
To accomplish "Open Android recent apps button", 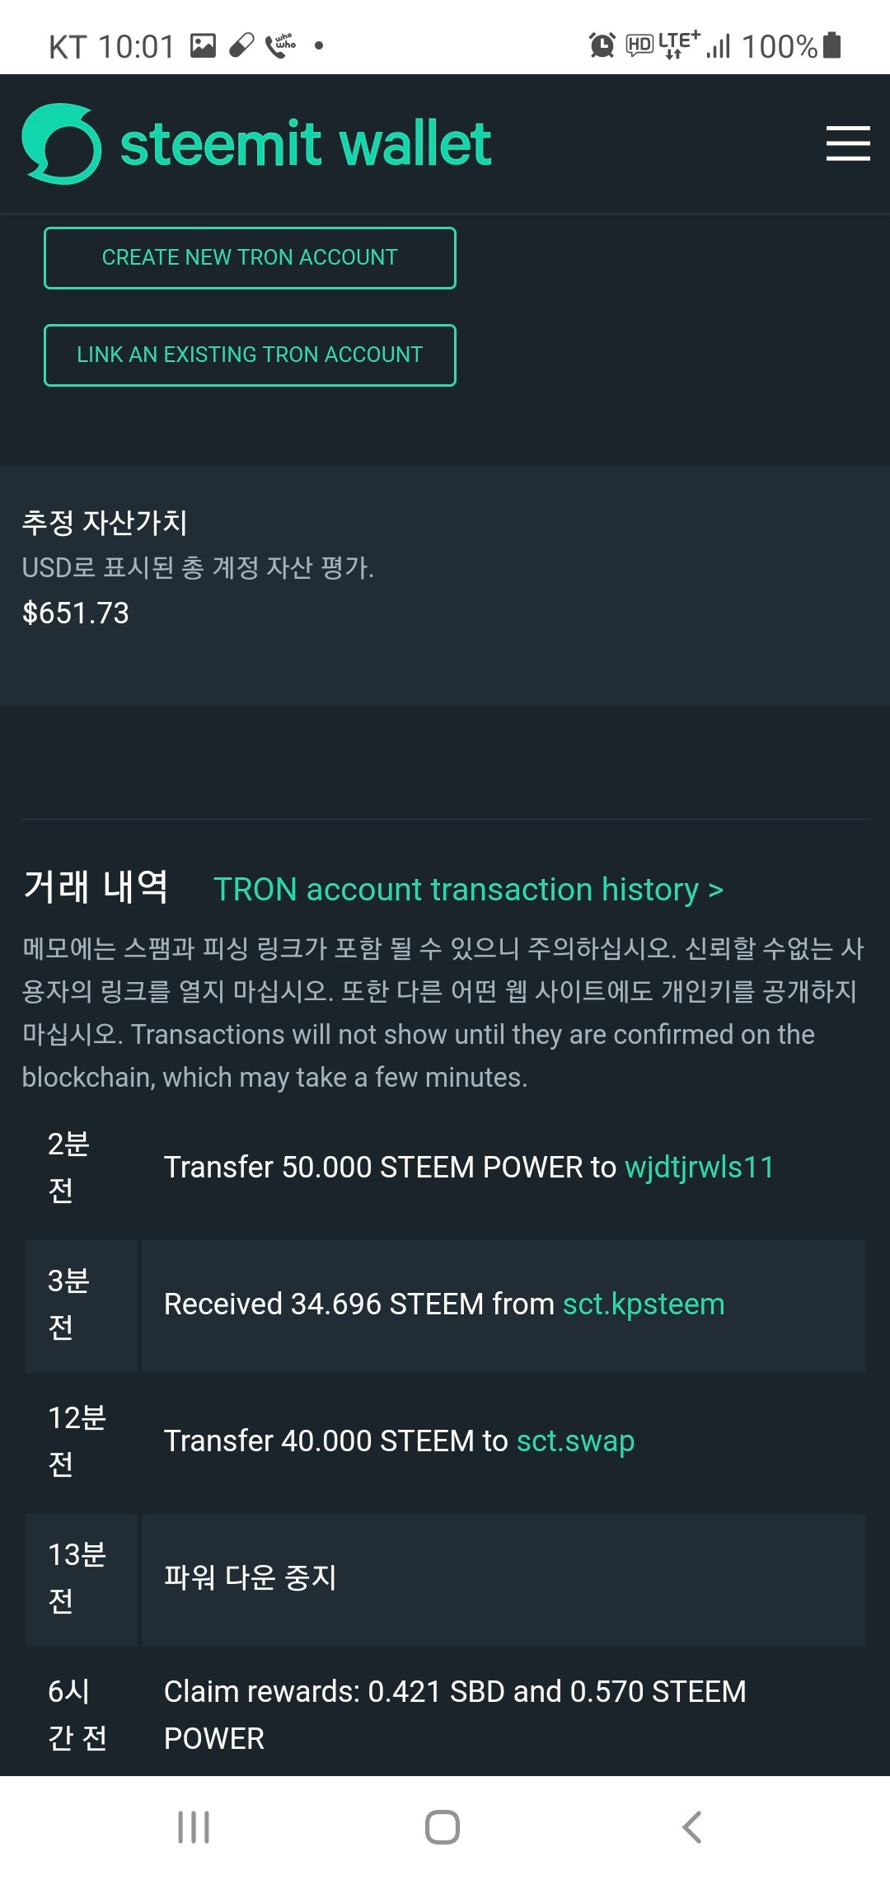I will (194, 1827).
